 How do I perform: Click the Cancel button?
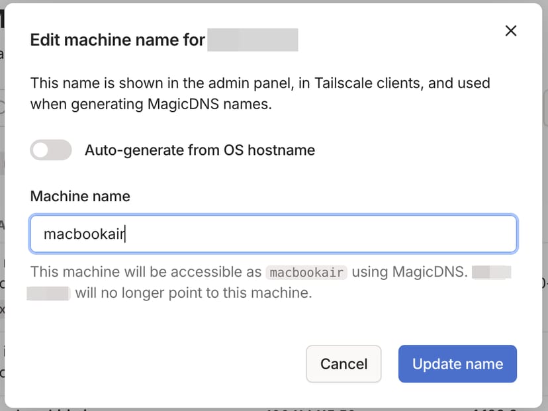pos(343,364)
